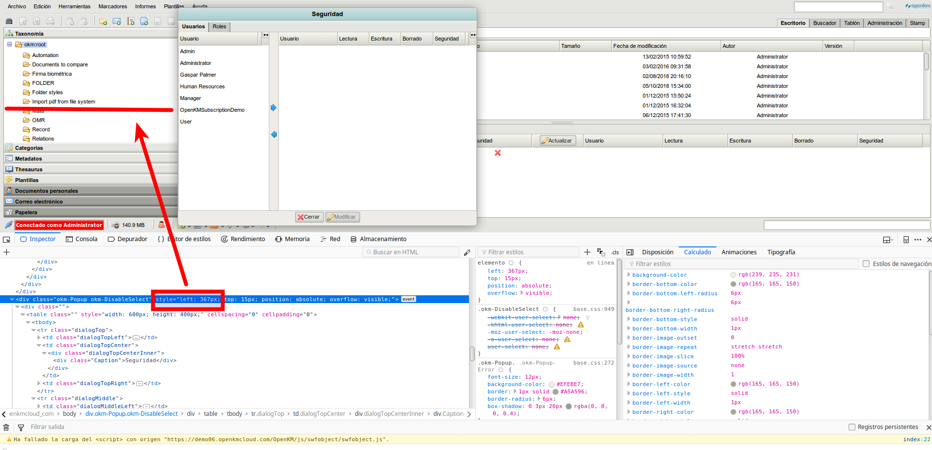Click the blue right arrow to add user
This screenshot has width=932, height=450.
(273, 108)
